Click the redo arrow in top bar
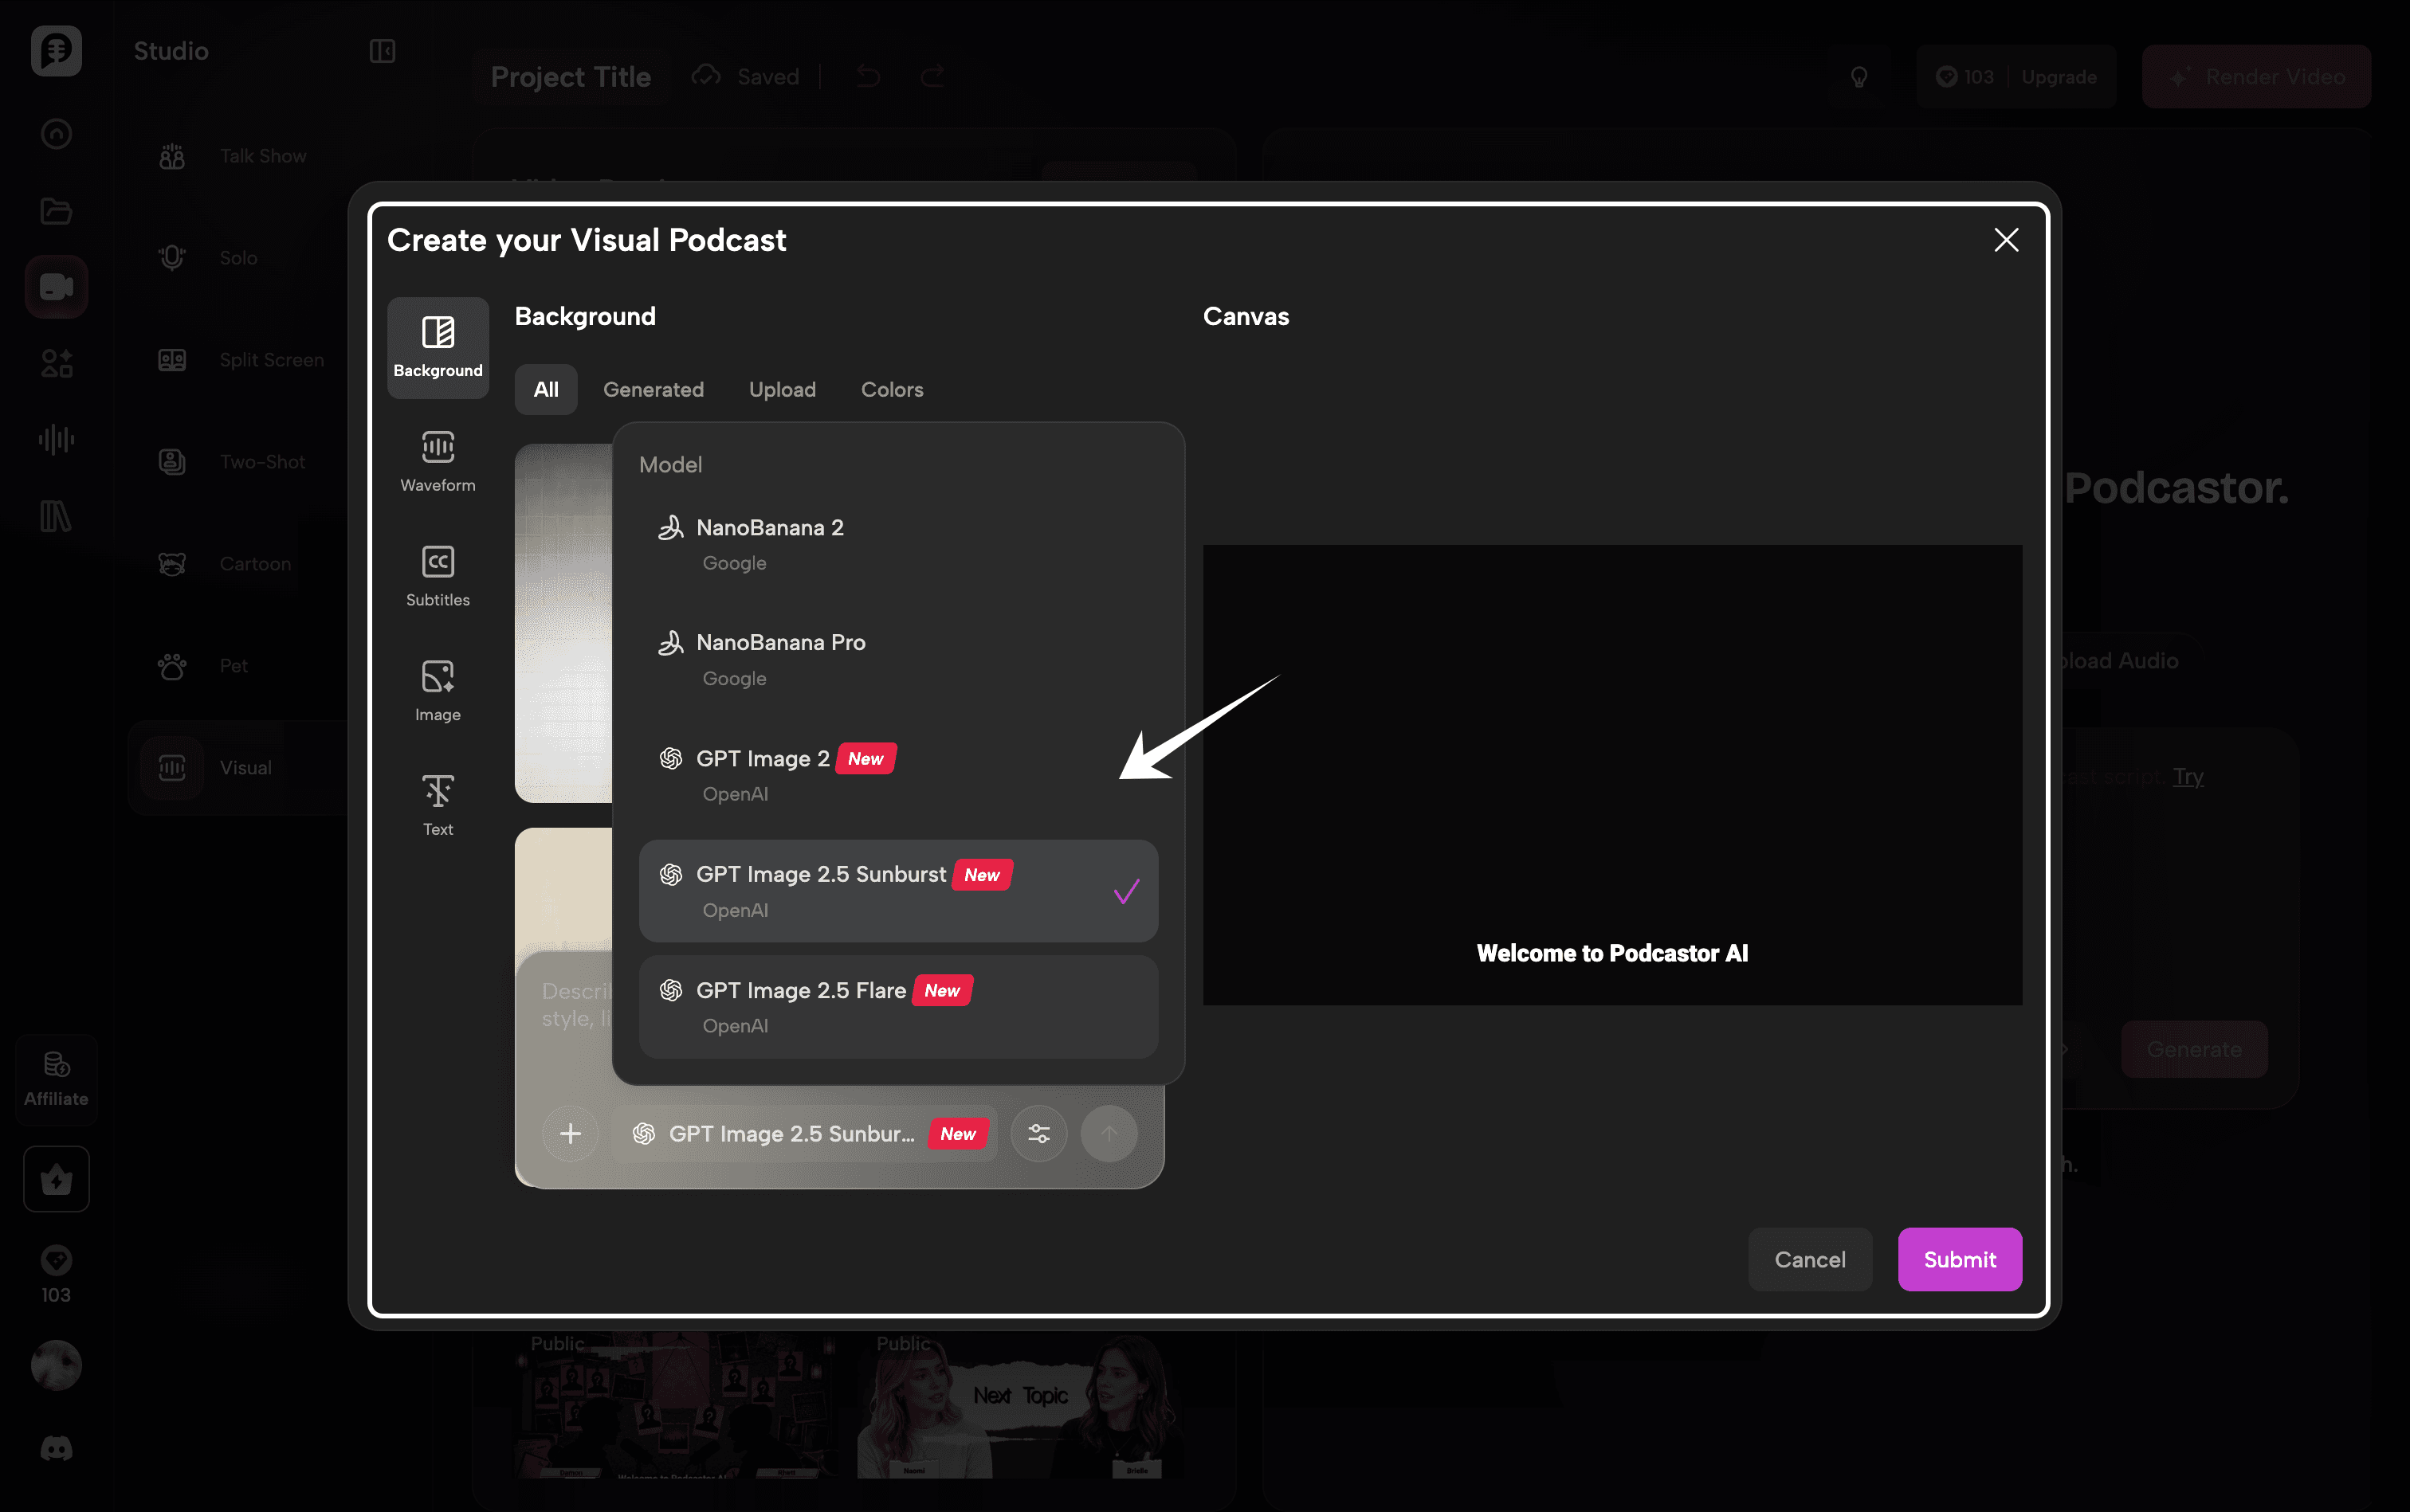This screenshot has height=1512, width=2410. [x=932, y=77]
